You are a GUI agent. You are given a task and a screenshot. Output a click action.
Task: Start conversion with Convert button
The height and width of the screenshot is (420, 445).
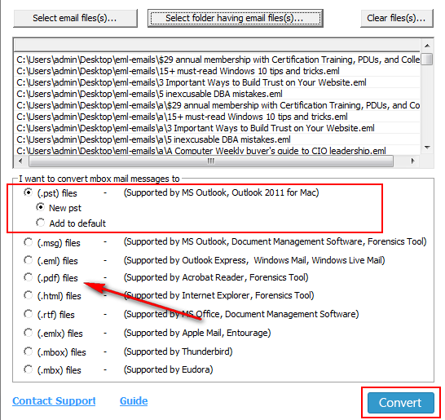coord(401,403)
